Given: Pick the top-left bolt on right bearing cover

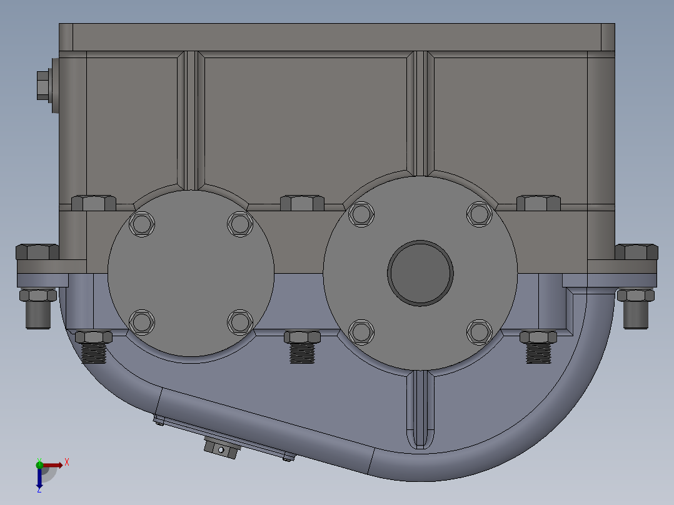Looking at the screenshot, I should (361, 214).
